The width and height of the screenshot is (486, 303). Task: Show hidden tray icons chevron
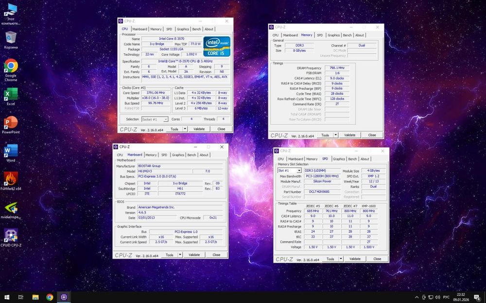pyautogui.click(x=417, y=298)
